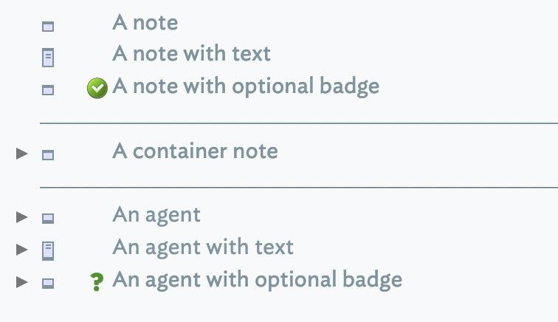This screenshot has height=322, width=558.
Task: Expand the 'An agent with text' row
Action: pos(22,250)
